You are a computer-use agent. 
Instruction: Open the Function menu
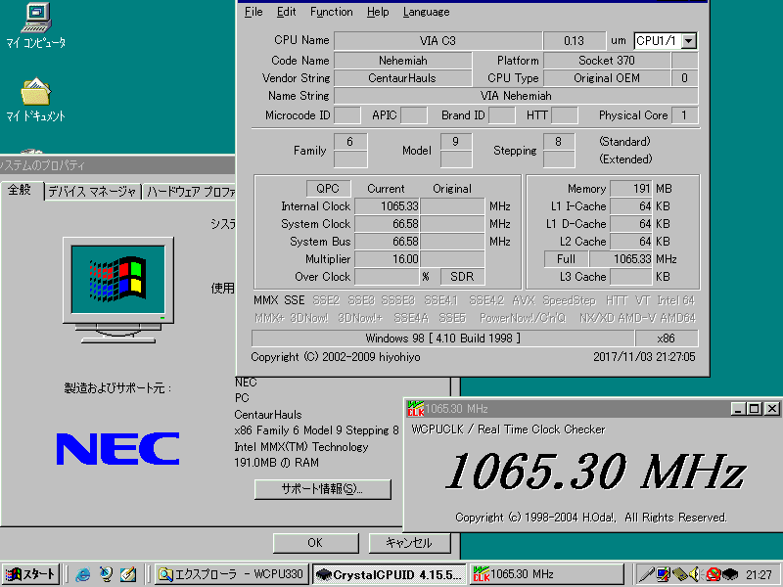pos(331,12)
